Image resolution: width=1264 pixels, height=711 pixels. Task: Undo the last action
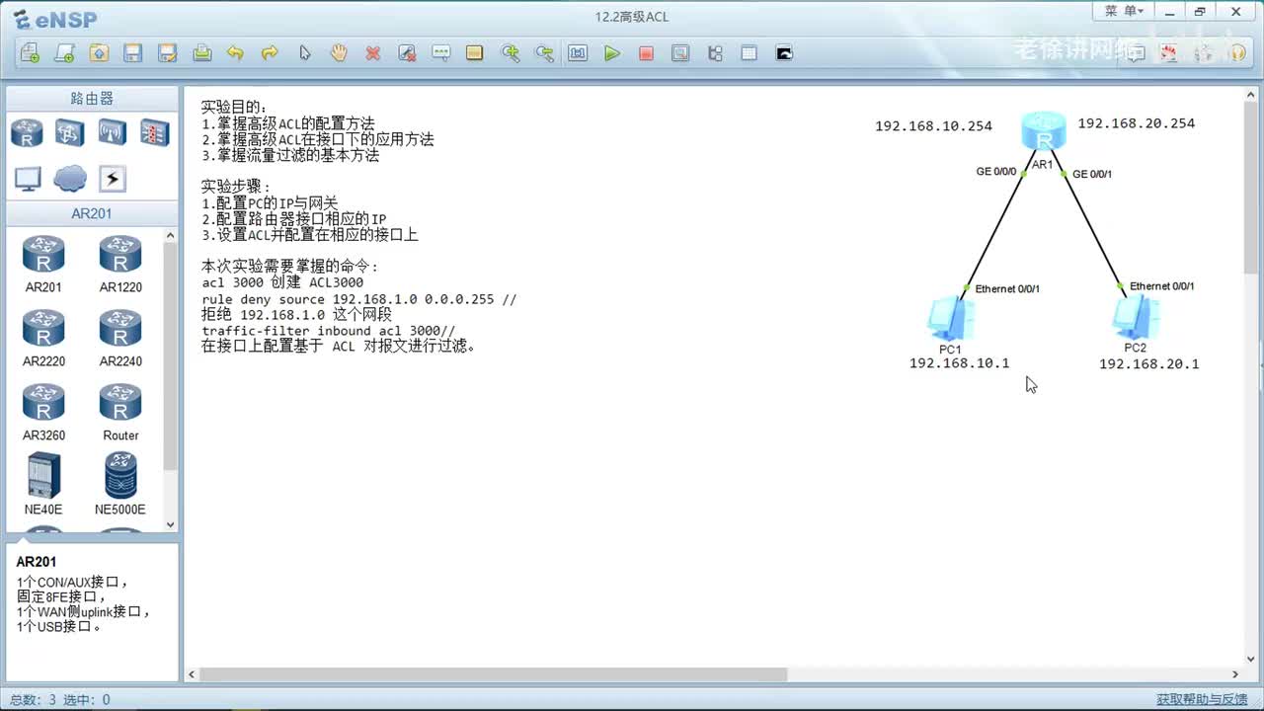click(235, 53)
